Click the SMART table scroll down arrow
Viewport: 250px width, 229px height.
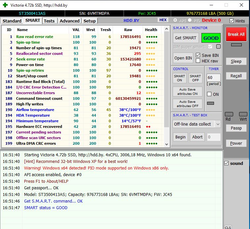[x=166, y=144]
